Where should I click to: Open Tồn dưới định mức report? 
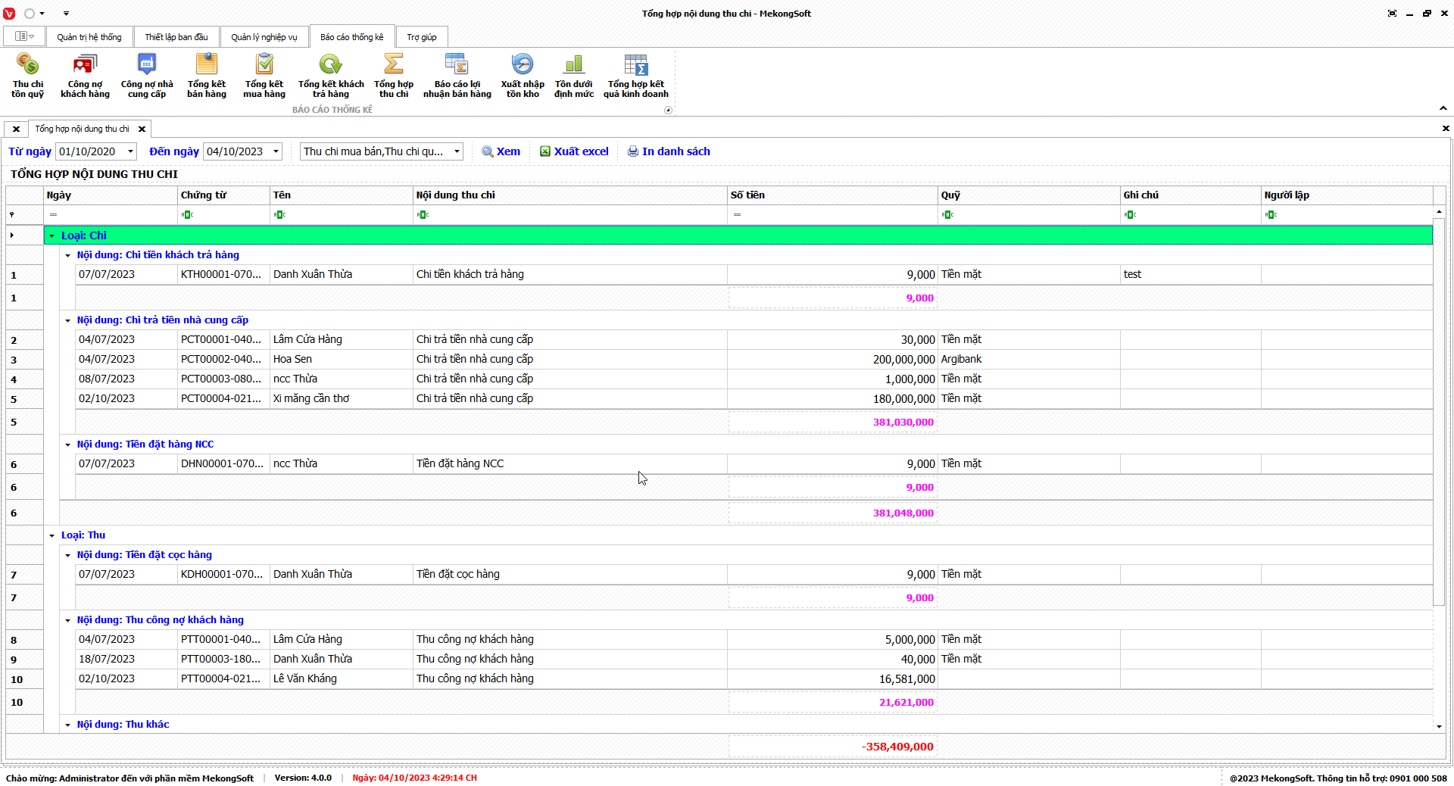tap(573, 76)
